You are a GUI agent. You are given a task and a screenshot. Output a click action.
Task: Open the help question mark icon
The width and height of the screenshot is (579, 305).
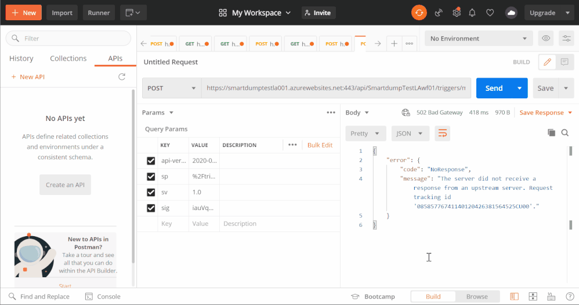click(x=570, y=296)
